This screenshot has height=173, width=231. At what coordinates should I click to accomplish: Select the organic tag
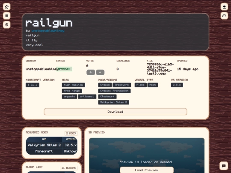69,97
